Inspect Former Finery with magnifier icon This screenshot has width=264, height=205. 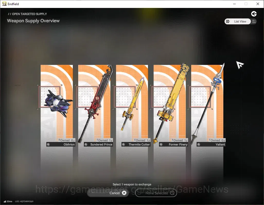(161, 144)
